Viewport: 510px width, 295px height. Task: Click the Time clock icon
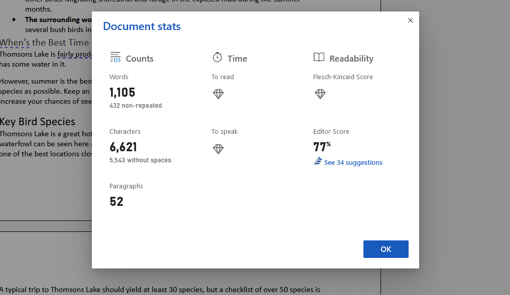[x=217, y=58]
